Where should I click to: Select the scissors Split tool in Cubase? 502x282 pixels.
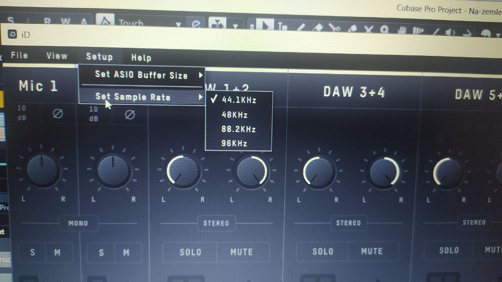tap(334, 28)
